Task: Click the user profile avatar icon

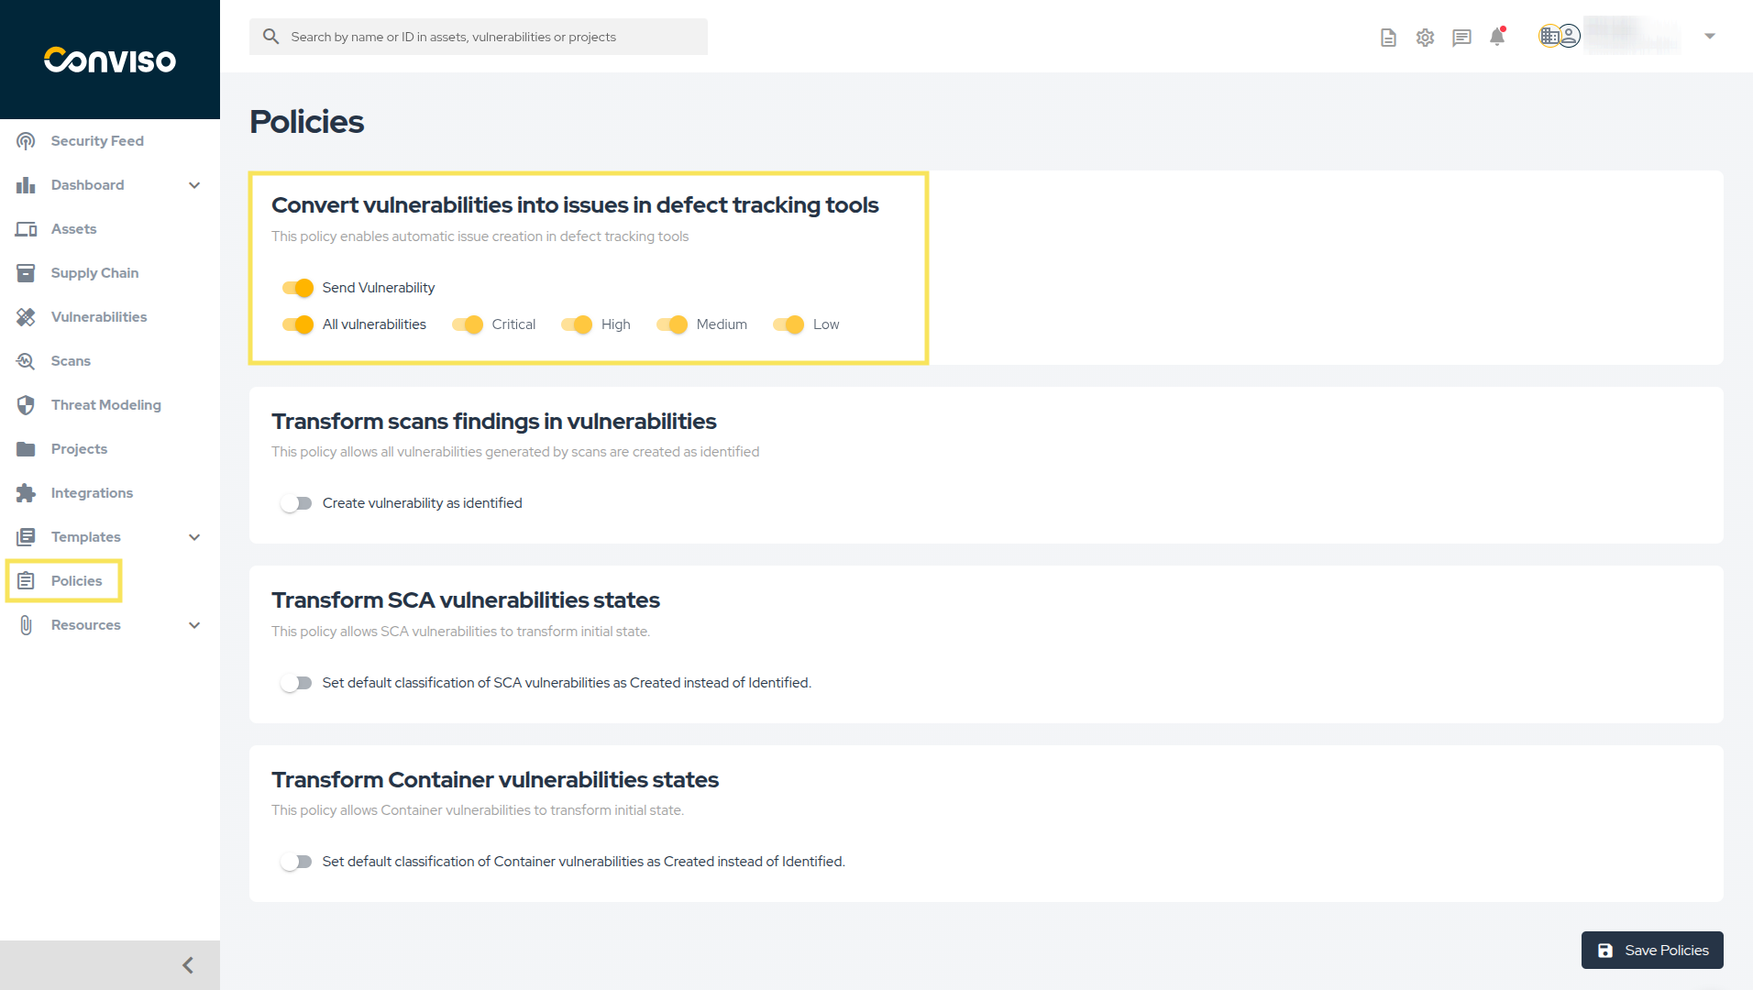Action: click(x=1568, y=37)
